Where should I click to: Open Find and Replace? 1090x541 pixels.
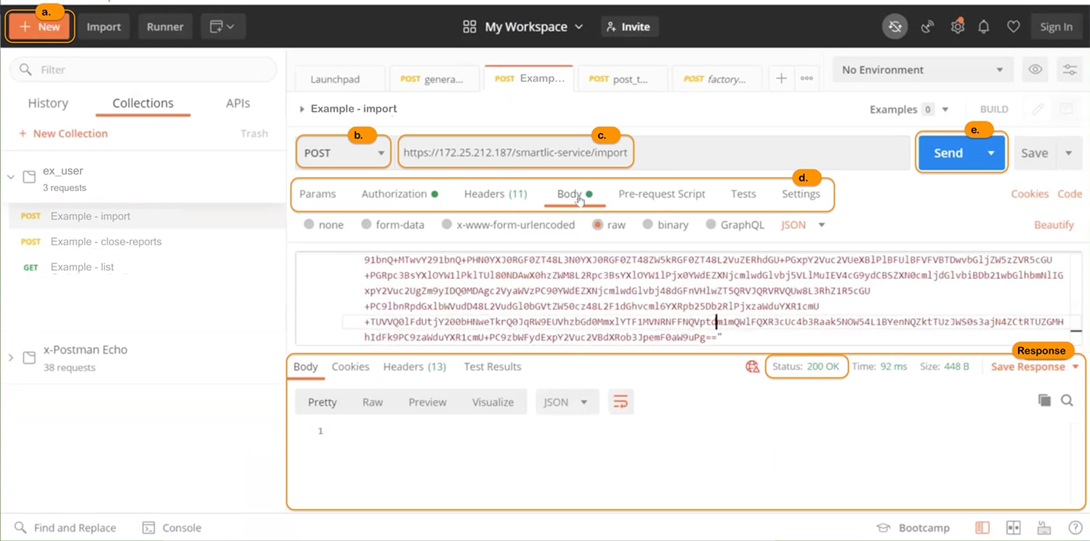(65, 528)
